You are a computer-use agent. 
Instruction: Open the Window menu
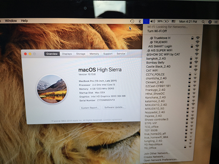point(11,21)
